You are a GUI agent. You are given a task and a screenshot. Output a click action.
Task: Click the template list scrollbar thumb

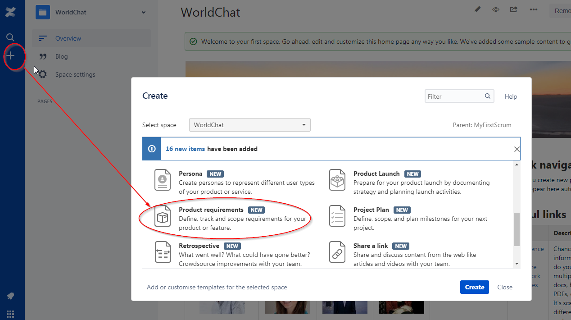click(x=517, y=229)
